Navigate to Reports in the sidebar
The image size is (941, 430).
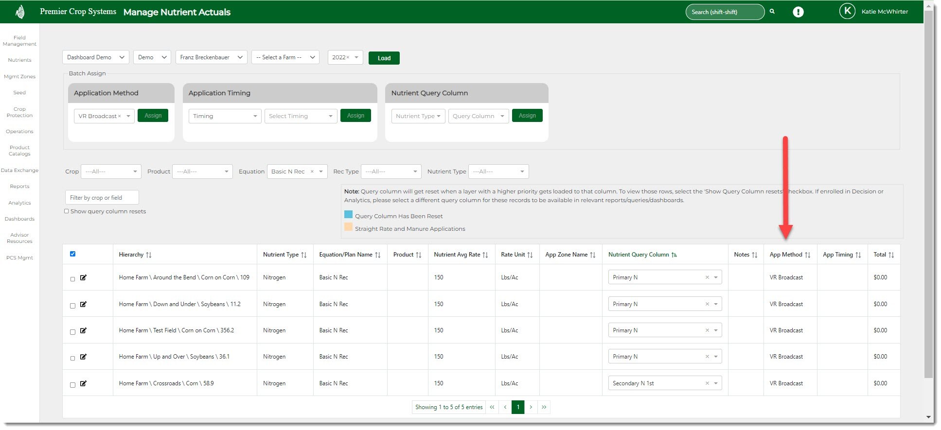(x=19, y=187)
